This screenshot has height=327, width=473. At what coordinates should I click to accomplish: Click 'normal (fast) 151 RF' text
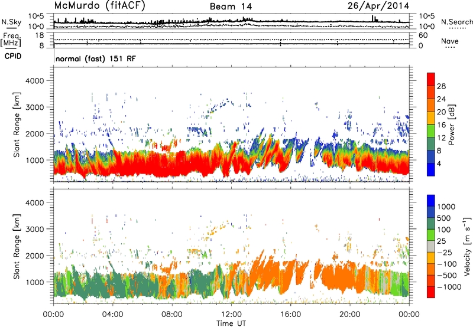tap(96, 58)
